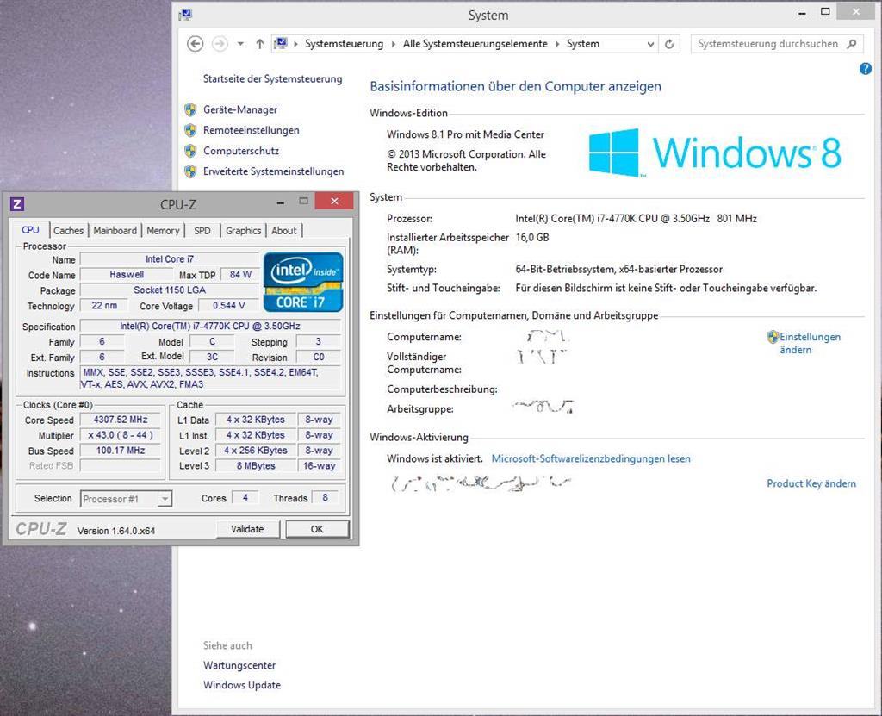The height and width of the screenshot is (716, 882).
Task: Refresh the System control panel page
Action: click(x=669, y=44)
